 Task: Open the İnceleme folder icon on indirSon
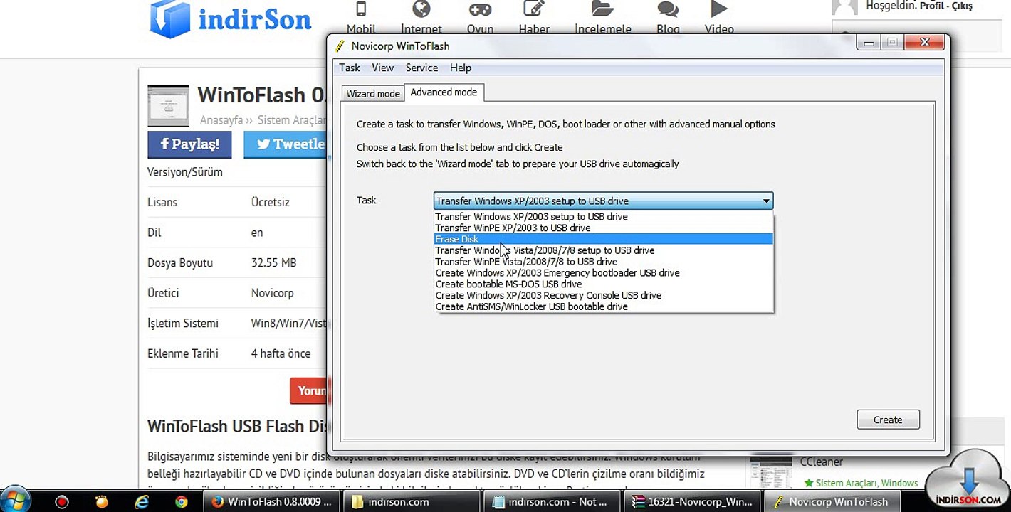point(602,9)
